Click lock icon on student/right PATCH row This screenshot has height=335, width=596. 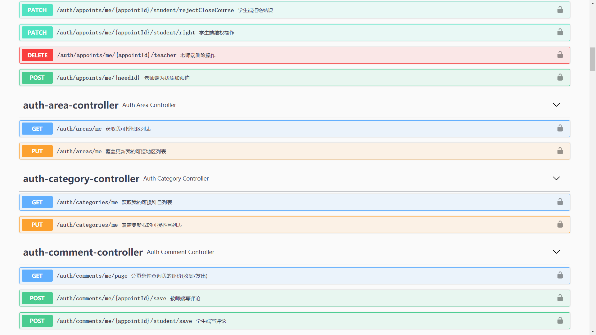coord(560,32)
